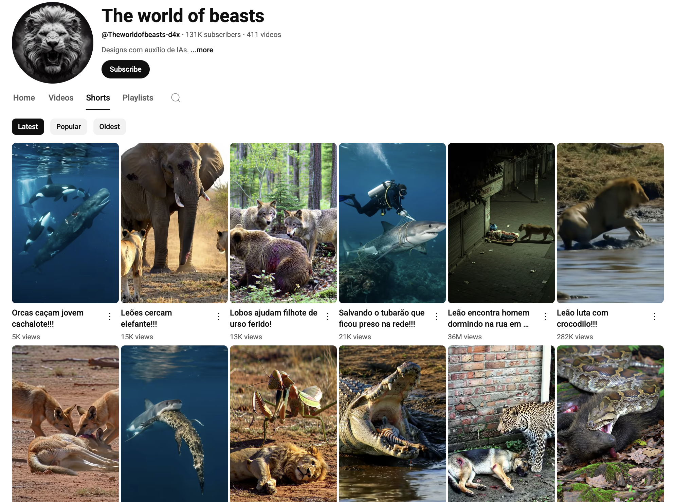Switch to the Home tab

(24, 98)
